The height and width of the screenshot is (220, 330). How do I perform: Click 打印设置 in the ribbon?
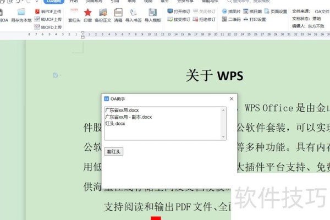pyautogui.click(x=255, y=19)
